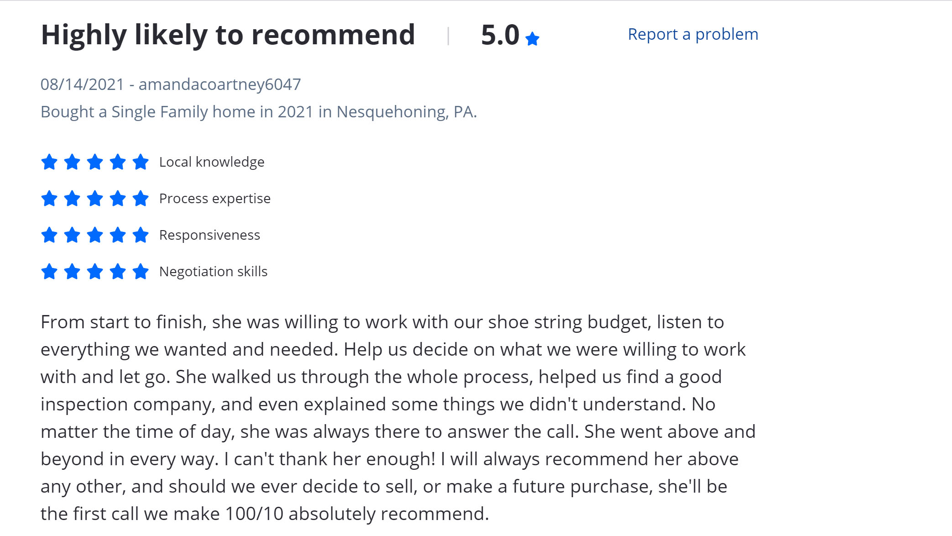
Task: Click the Bought a Single Family home line
Action: pyautogui.click(x=258, y=112)
